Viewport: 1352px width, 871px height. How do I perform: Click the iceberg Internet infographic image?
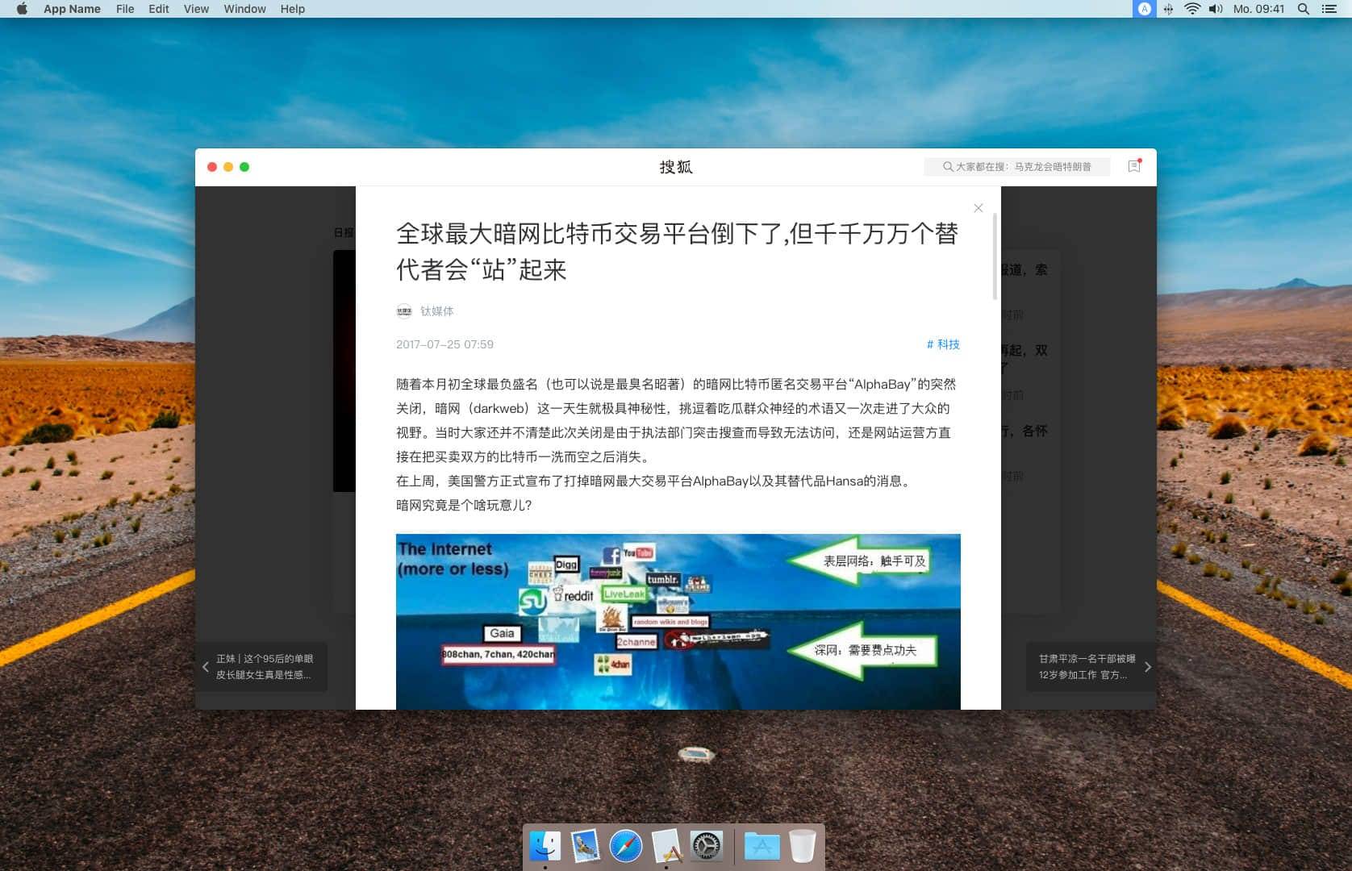tap(678, 622)
